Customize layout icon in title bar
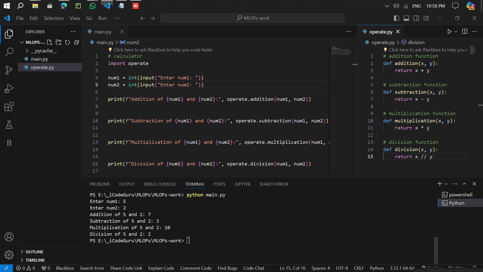This screenshot has height=272, width=483. pyautogui.click(x=426, y=18)
